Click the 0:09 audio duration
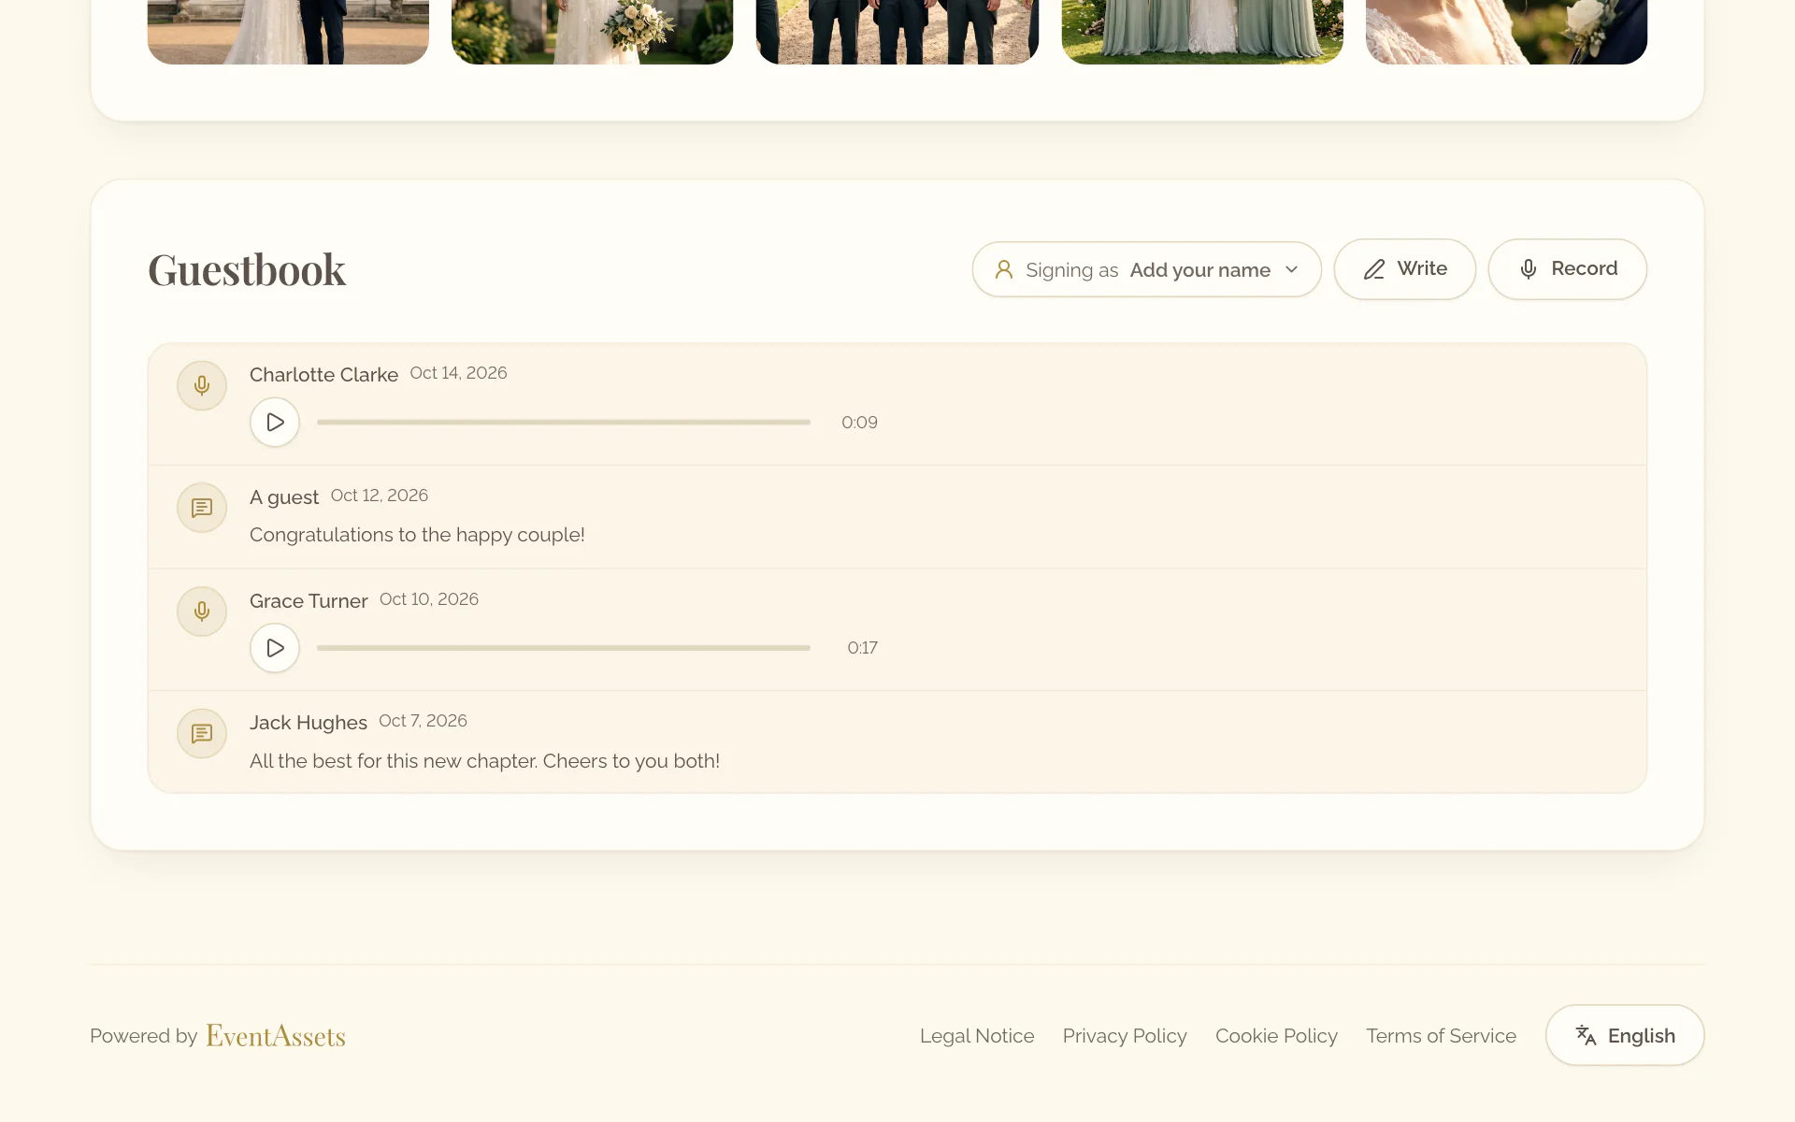The image size is (1795, 1122). pos(859,423)
